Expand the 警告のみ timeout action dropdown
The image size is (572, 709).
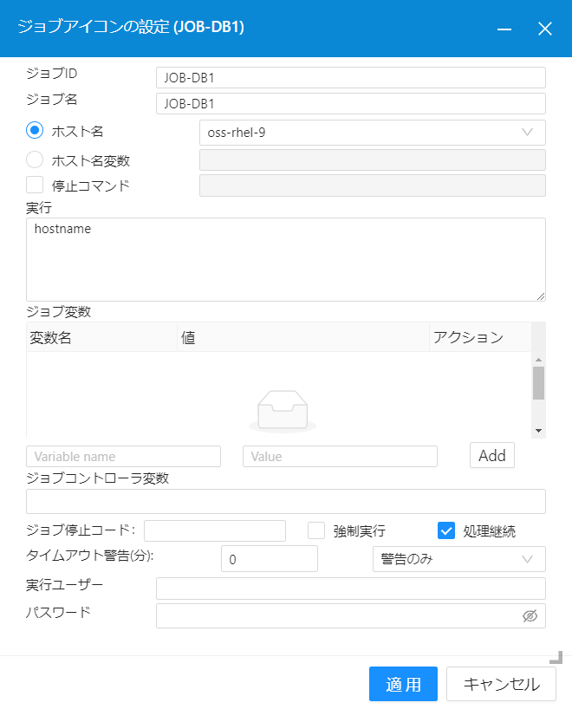point(459,558)
